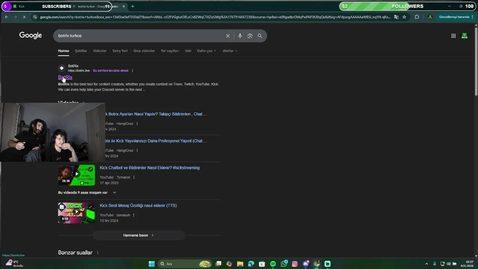
Task: Select the Videolar tab
Action: click(100, 51)
